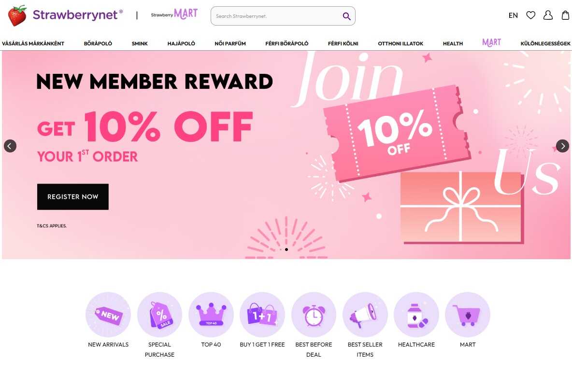The width and height of the screenshot is (572, 389).
Task: Open the EN language selector
Action: (x=513, y=15)
